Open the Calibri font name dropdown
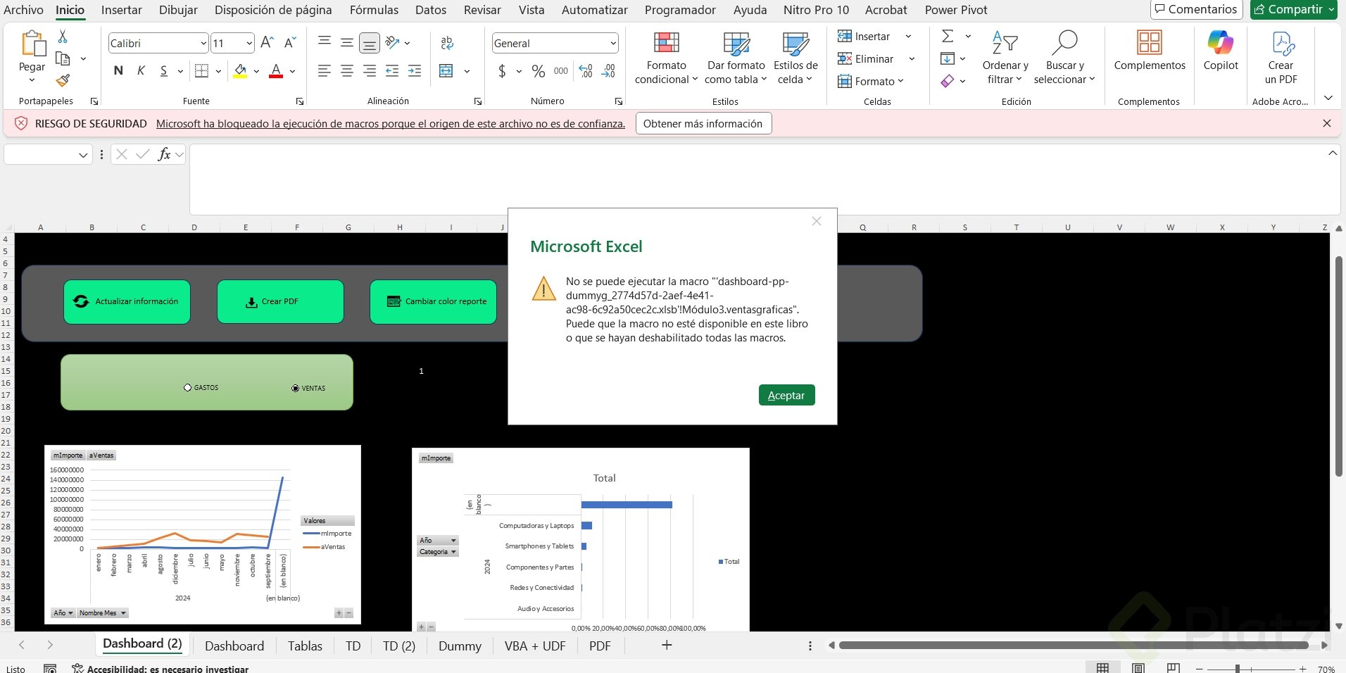The image size is (1346, 673). [203, 44]
